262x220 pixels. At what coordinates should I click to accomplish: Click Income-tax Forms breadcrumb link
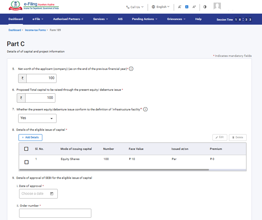click(35, 30)
